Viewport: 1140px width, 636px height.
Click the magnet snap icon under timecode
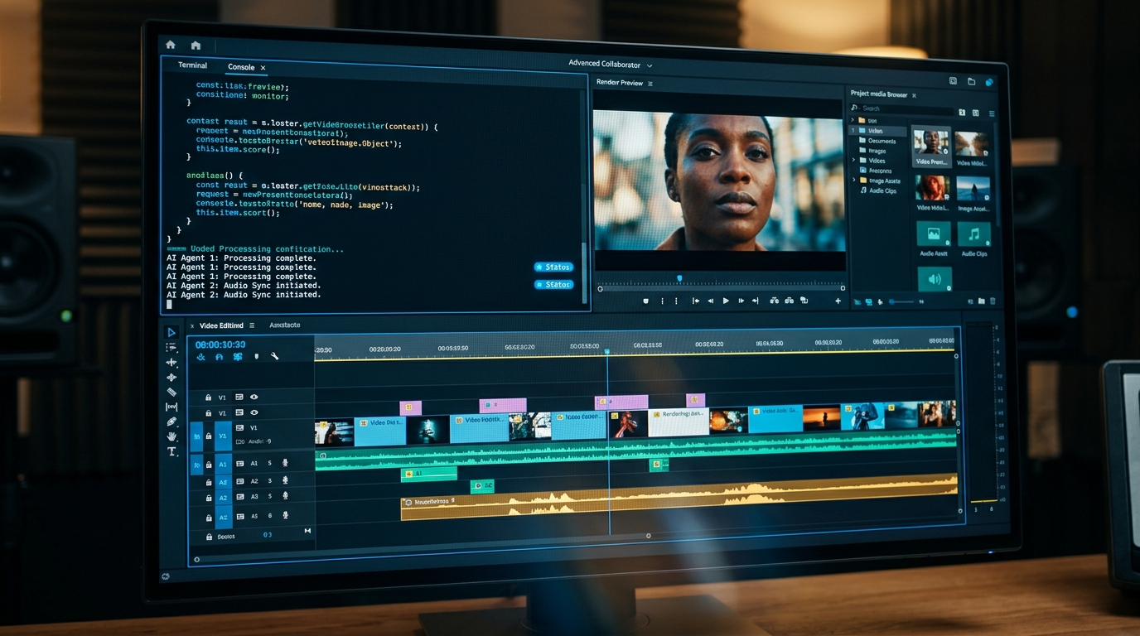pyautogui.click(x=219, y=357)
